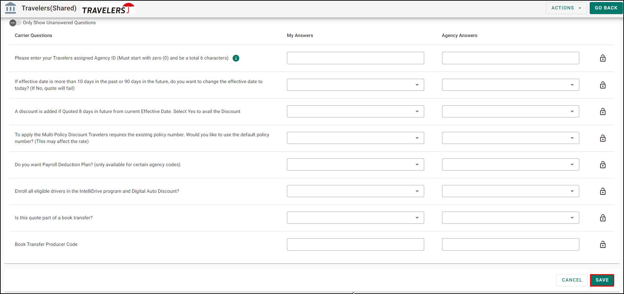Open Agency Answers dropdown for Payroll Deduction Plan
Image resolution: width=624 pixels, height=294 pixels.
coord(510,164)
